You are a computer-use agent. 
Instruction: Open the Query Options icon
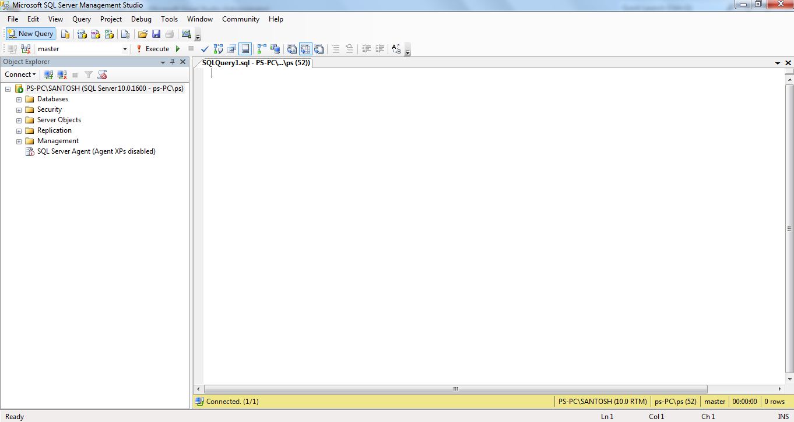232,49
